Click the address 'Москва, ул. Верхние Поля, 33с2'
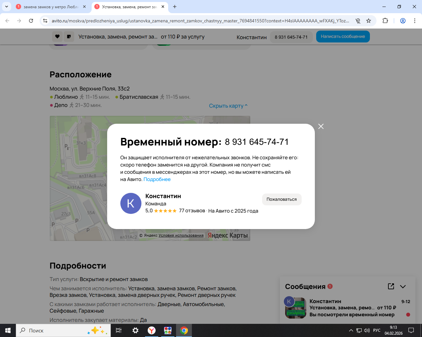The height and width of the screenshot is (337, 422). 90,89
